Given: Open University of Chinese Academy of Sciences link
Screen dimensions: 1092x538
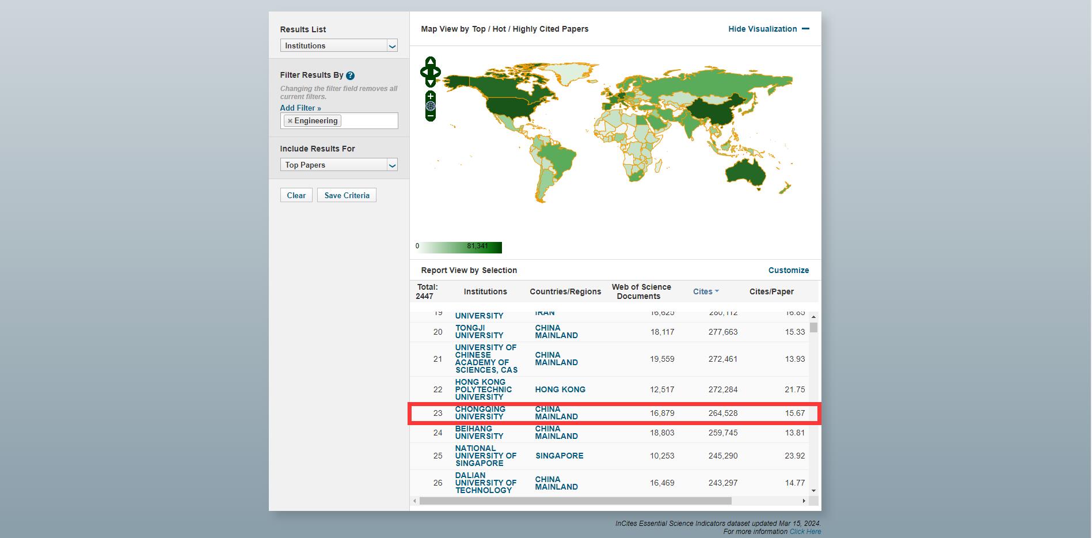Looking at the screenshot, I should [486, 359].
